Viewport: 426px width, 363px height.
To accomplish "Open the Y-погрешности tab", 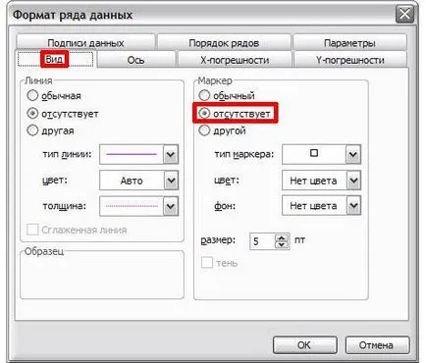I will 349,60.
